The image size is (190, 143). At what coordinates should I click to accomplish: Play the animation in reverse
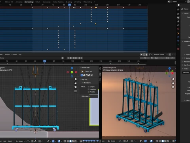pos(74,58)
